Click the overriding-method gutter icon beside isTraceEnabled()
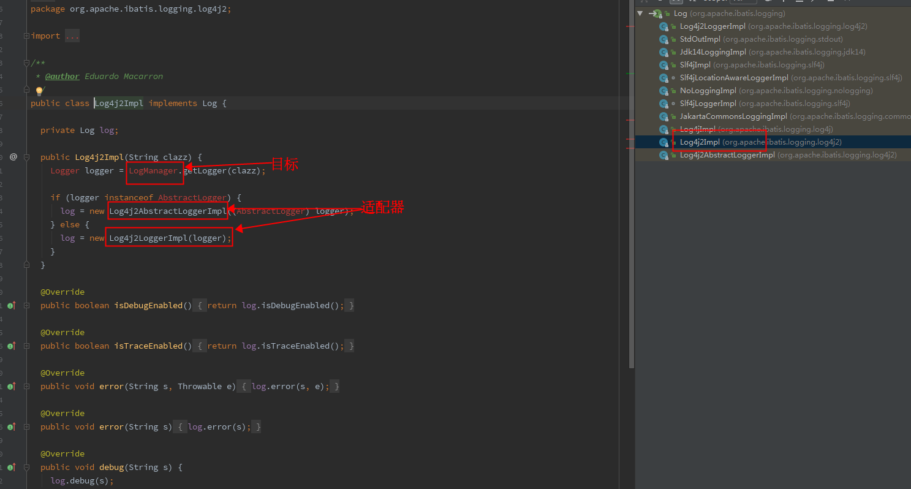The width and height of the screenshot is (911, 489). coord(12,346)
